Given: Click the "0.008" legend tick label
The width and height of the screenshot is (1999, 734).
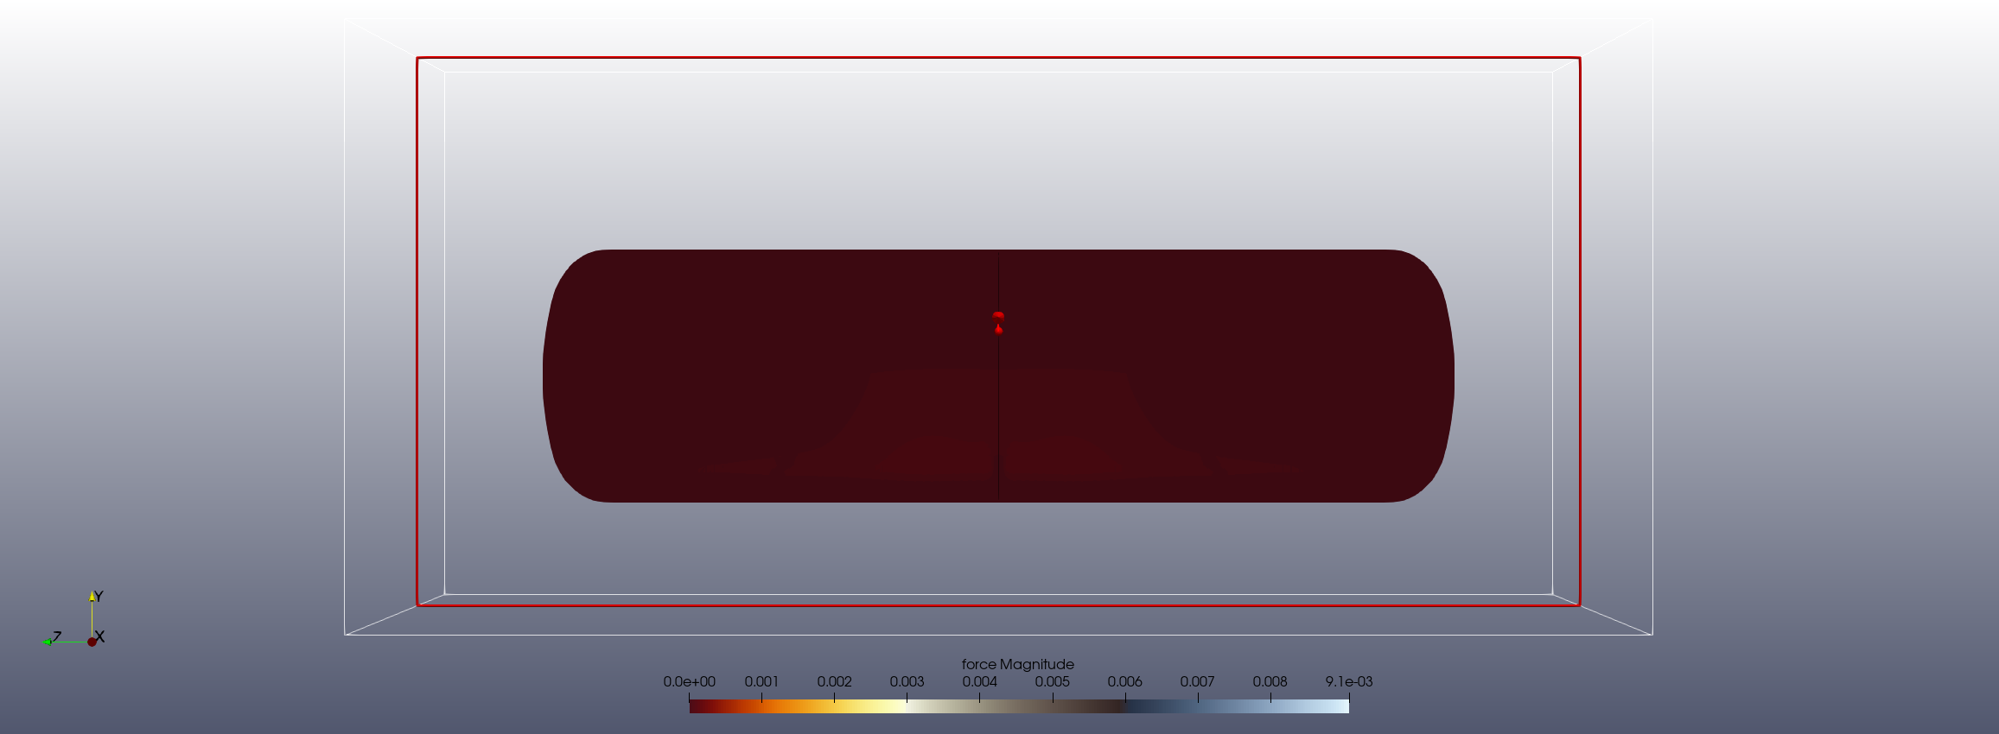Looking at the screenshot, I should 1270,681.
